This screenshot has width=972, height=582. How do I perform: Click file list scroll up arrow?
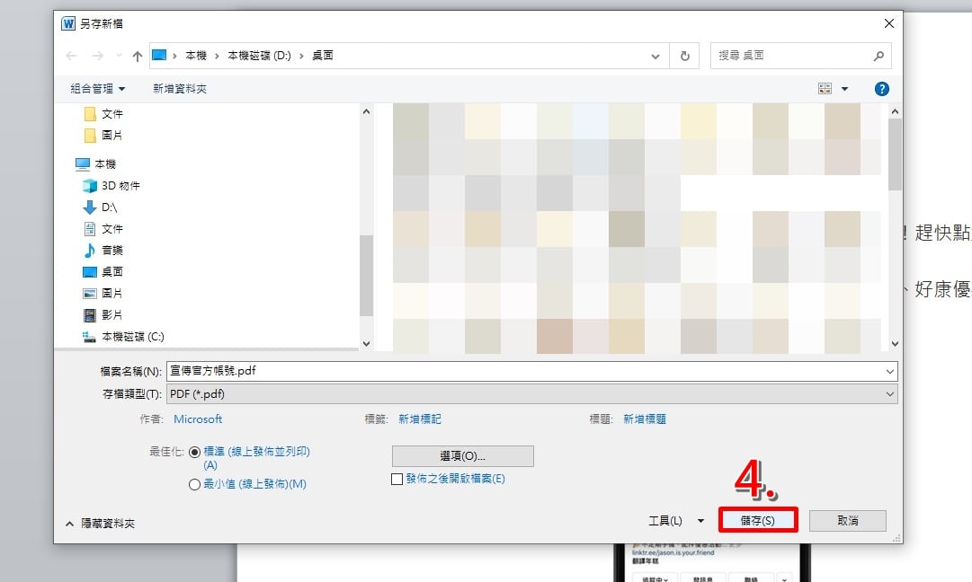click(x=895, y=111)
